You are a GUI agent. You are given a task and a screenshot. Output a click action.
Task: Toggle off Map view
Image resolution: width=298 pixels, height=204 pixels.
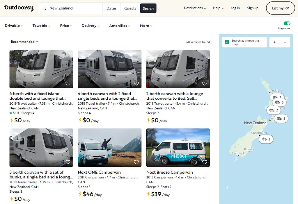(287, 23)
